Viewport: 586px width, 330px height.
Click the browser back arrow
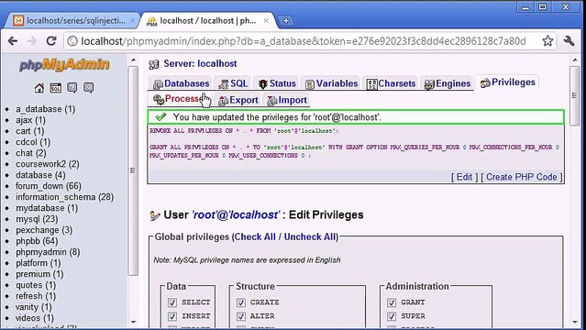point(13,40)
